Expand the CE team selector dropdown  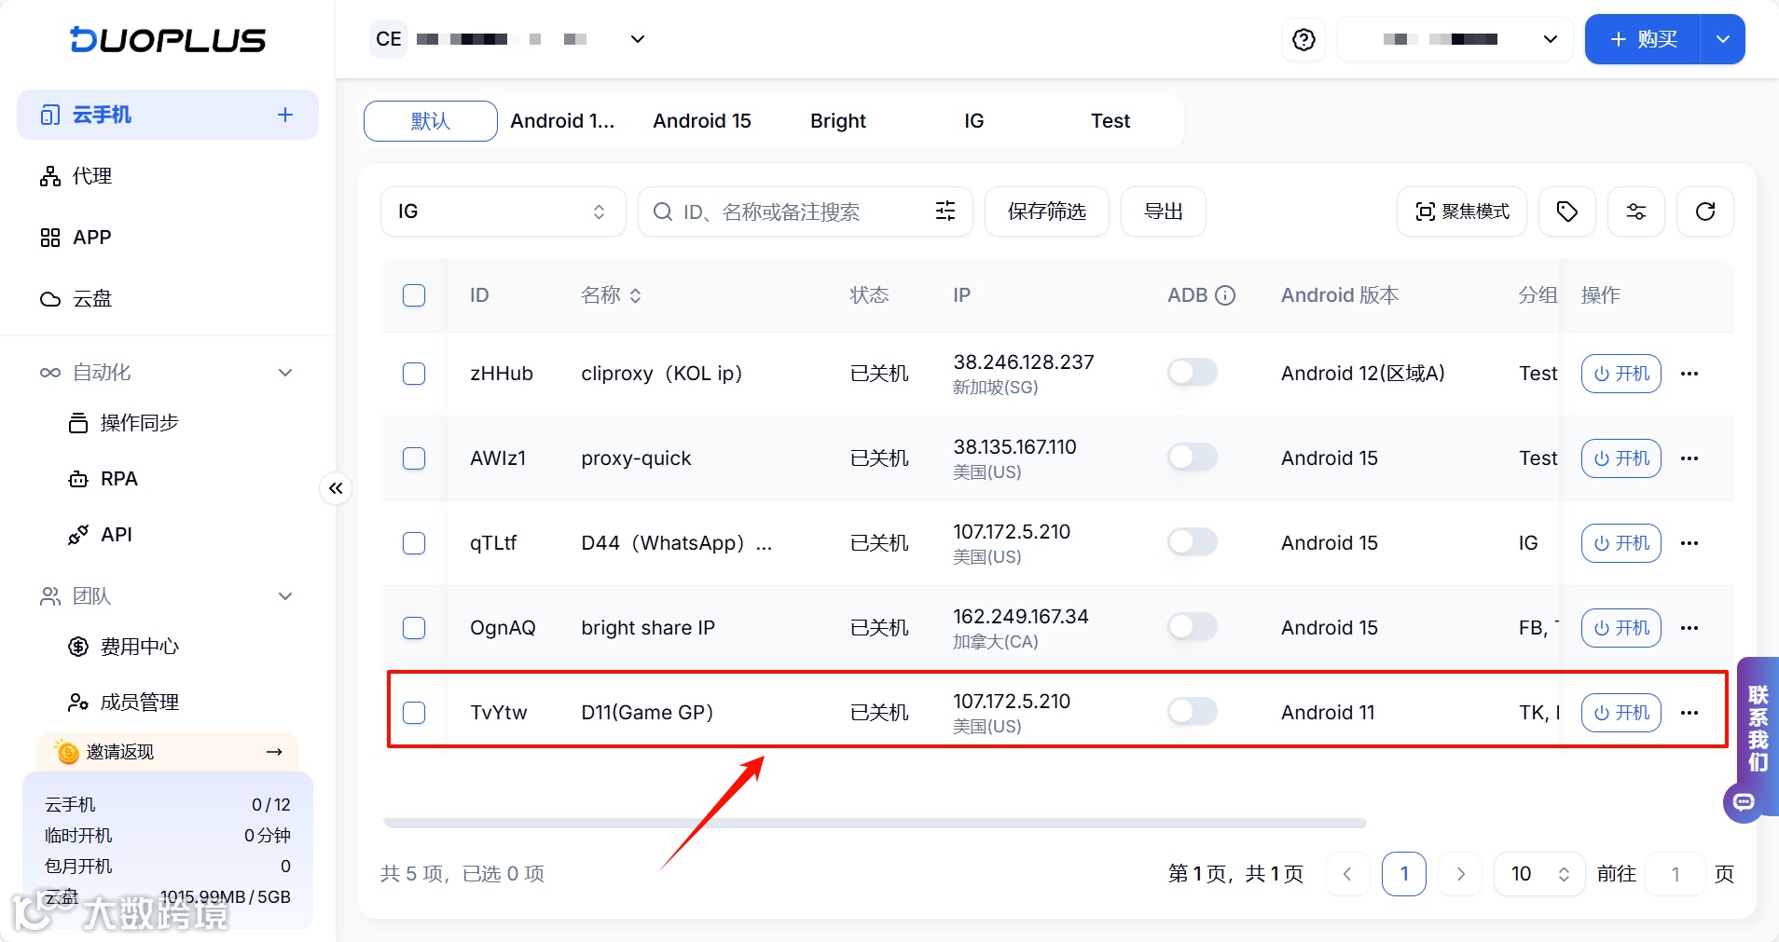638,39
